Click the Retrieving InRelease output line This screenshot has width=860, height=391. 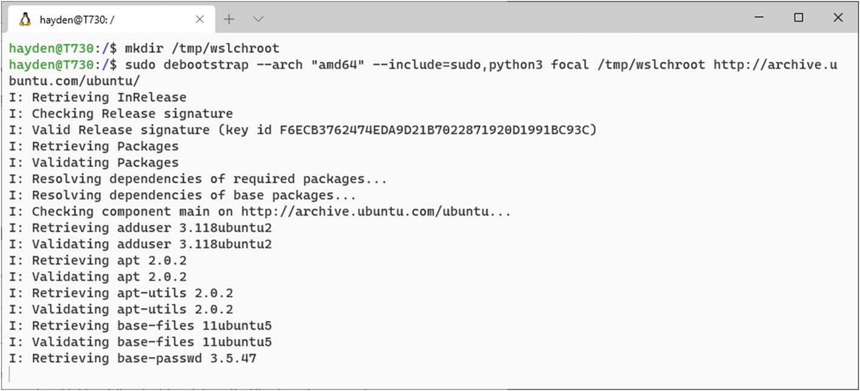click(x=97, y=97)
